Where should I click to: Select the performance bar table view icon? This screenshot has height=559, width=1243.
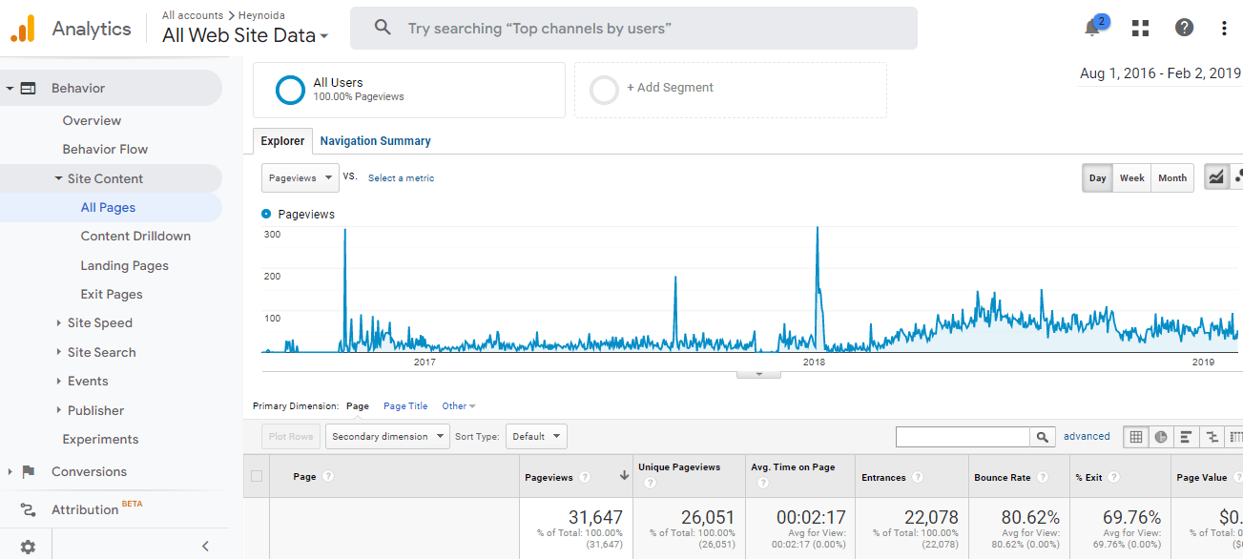[x=1185, y=436]
